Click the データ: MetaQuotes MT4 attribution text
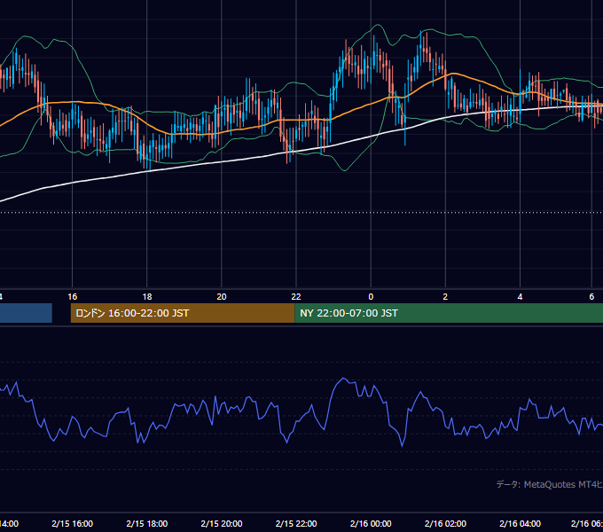The height and width of the screenshot is (532, 603). pyautogui.click(x=550, y=484)
